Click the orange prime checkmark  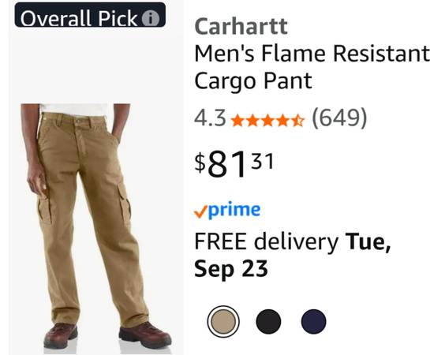(x=200, y=212)
